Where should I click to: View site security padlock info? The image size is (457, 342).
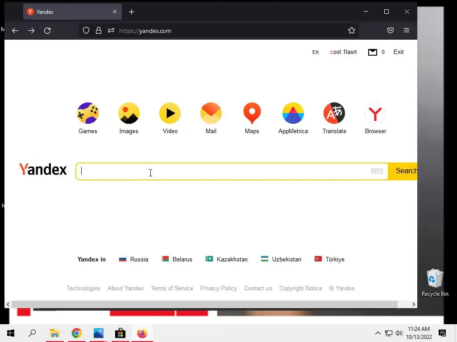(99, 31)
